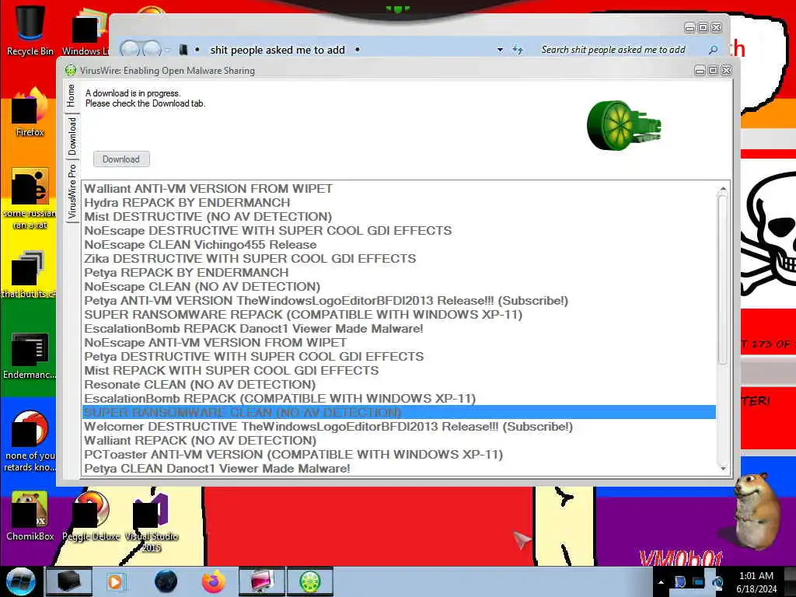Image resolution: width=796 pixels, height=597 pixels.
Task: Launch ChomikBox from the desktop
Action: (x=30, y=516)
